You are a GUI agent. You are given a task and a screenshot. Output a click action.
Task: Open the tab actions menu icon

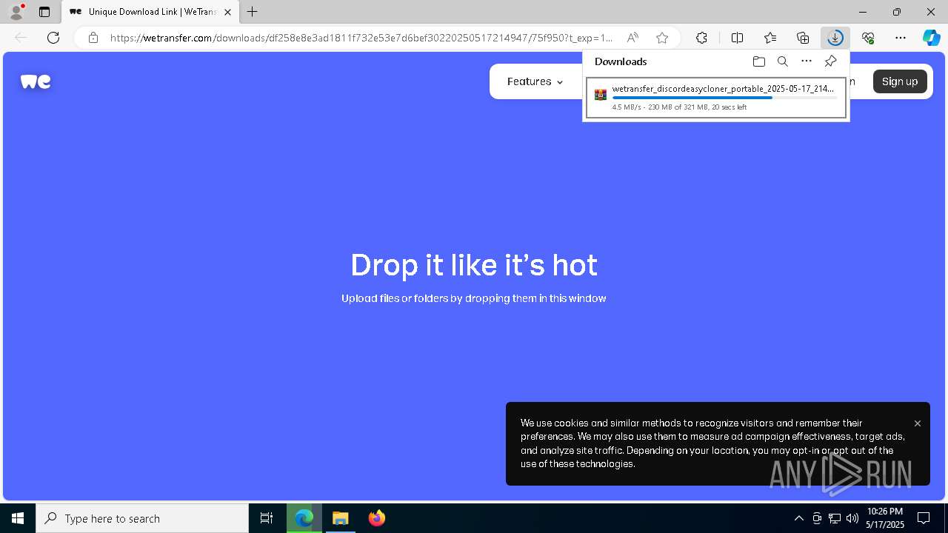point(44,12)
